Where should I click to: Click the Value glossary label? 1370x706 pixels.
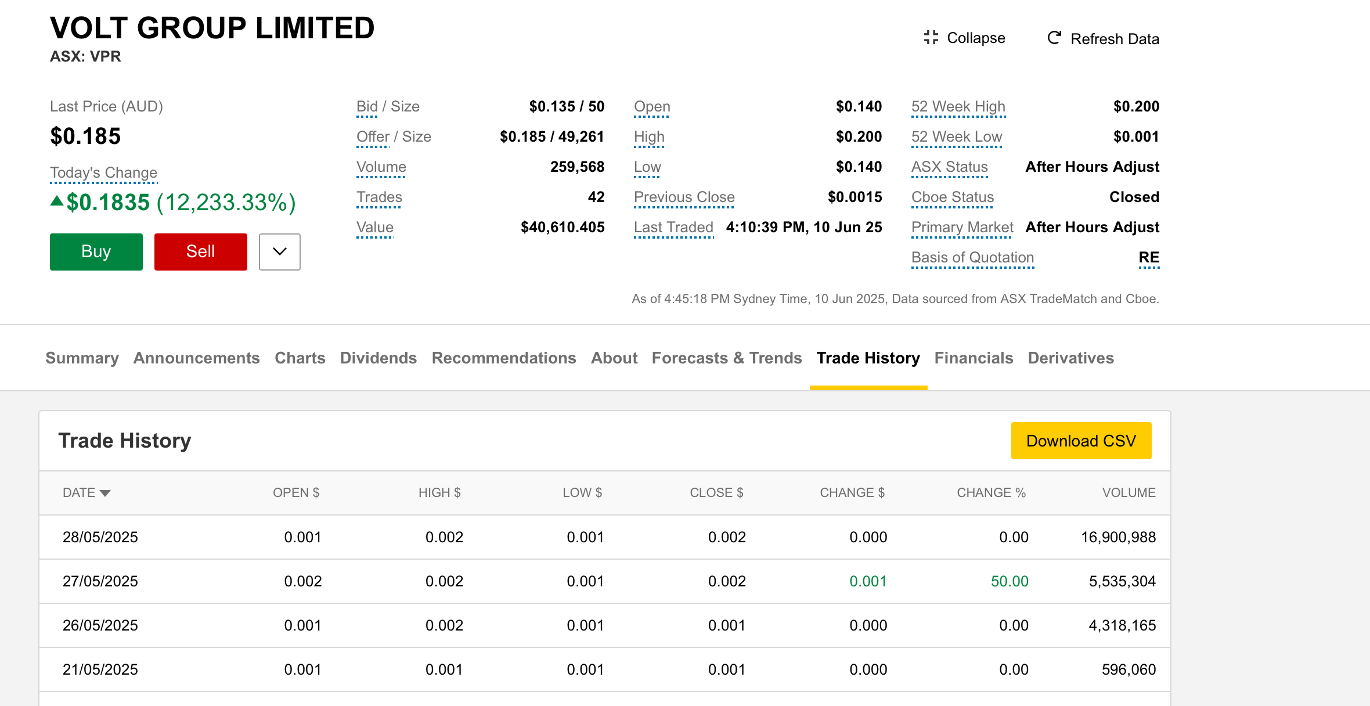point(375,228)
